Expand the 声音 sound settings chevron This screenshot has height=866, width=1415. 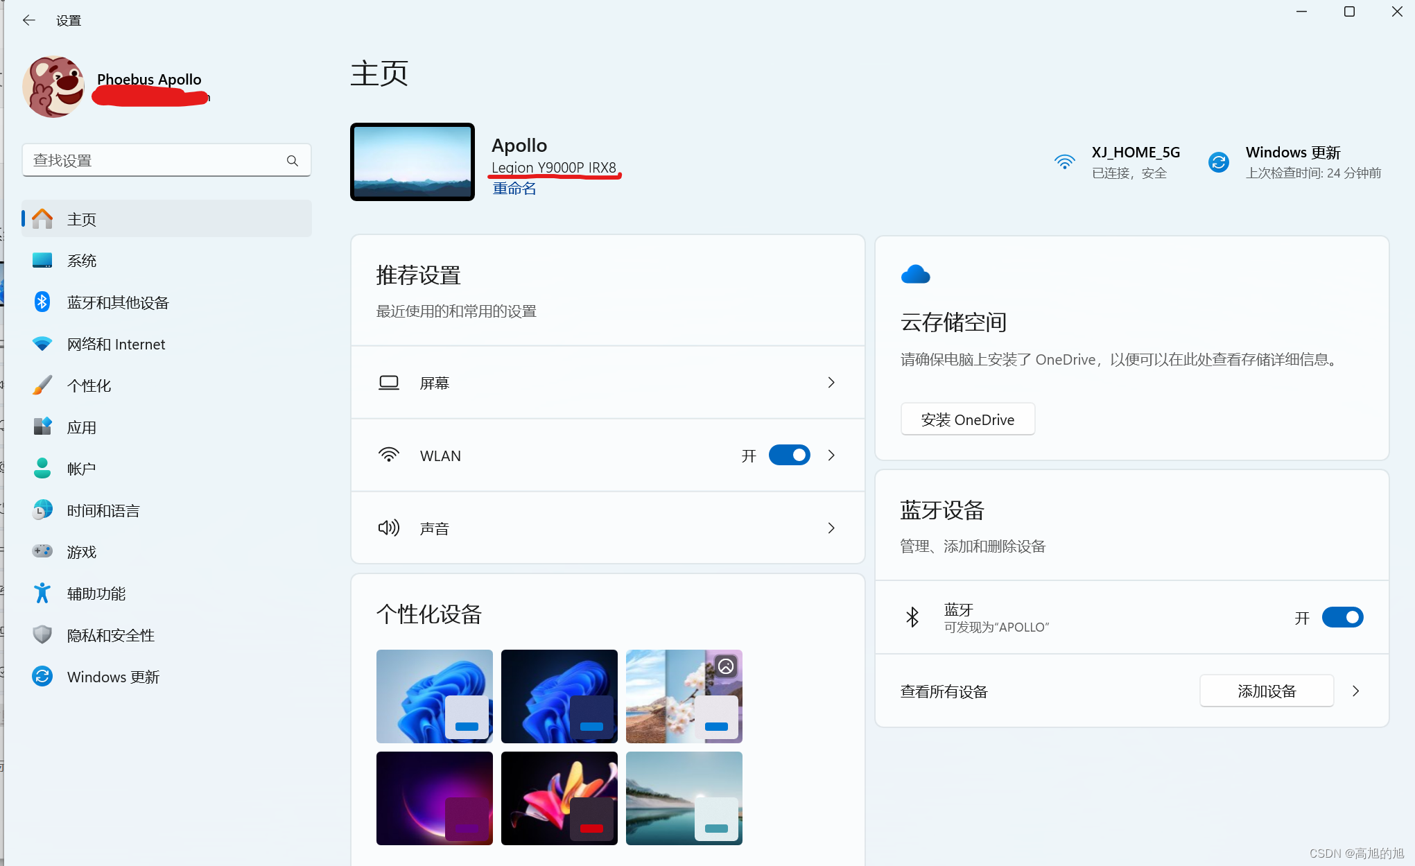(x=831, y=528)
